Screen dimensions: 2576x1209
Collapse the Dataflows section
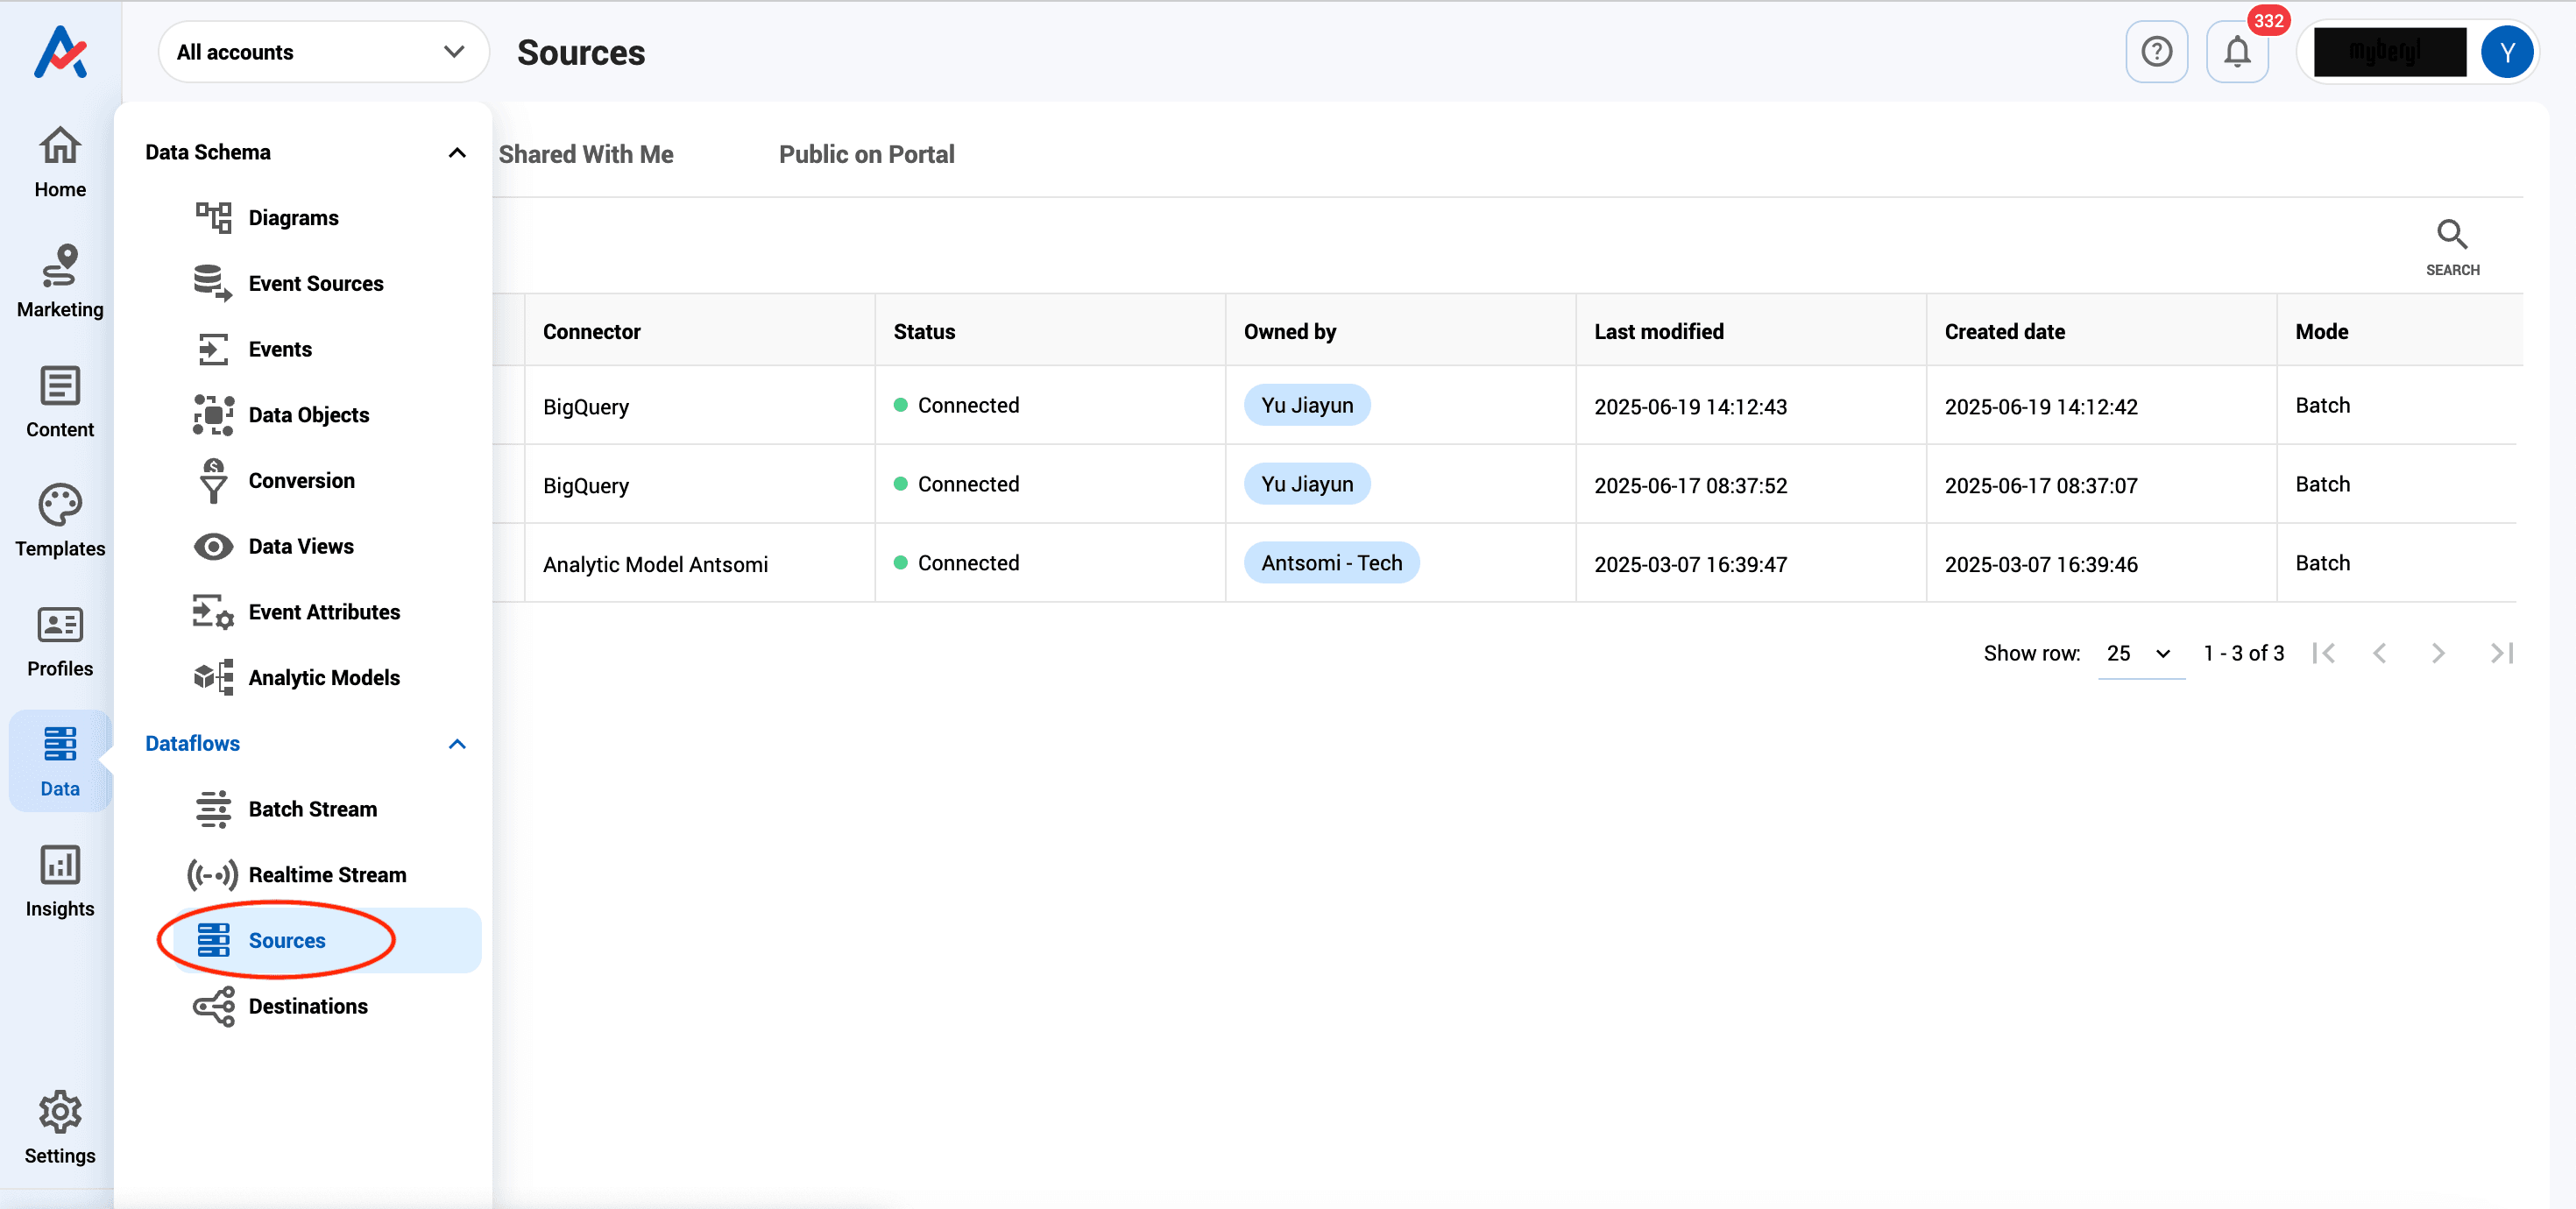point(457,744)
